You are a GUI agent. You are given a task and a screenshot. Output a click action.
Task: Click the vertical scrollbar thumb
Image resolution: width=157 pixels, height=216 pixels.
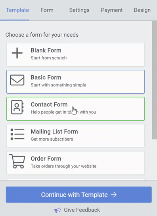pos(154,80)
